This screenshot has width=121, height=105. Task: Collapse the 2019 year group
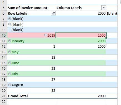tap(46, 35)
